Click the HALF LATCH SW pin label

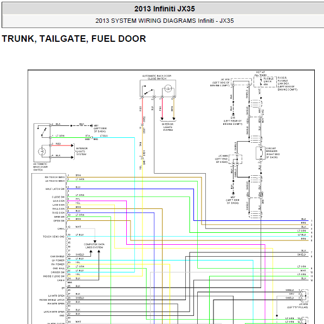pyautogui.click(x=55, y=189)
